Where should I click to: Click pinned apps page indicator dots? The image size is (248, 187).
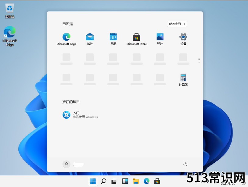click(199, 60)
